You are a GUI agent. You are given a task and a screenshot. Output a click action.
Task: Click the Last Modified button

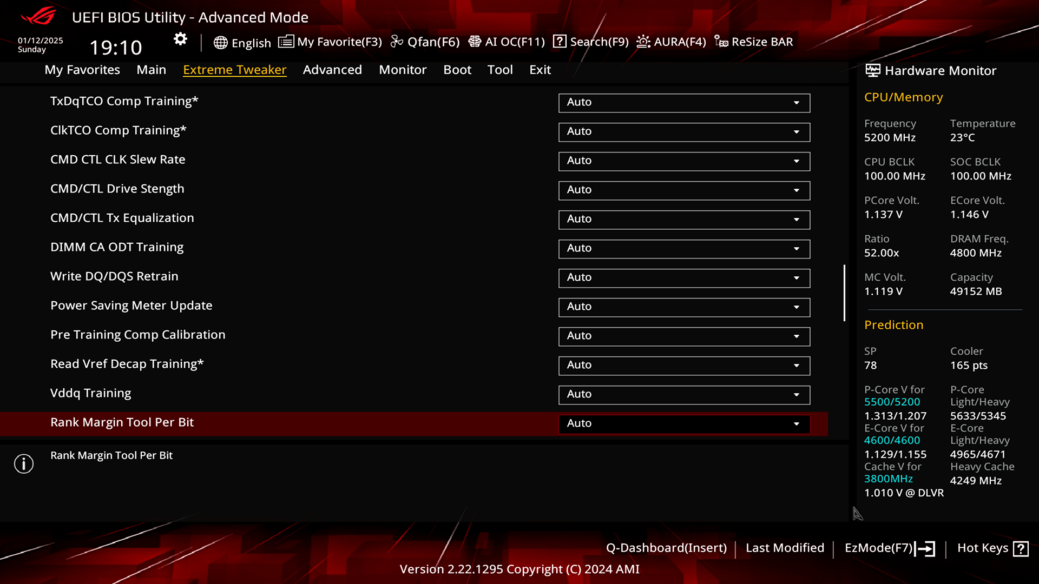pos(785,548)
